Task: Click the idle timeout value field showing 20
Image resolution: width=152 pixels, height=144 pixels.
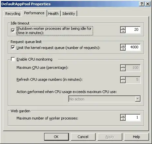Action: (x=133, y=30)
